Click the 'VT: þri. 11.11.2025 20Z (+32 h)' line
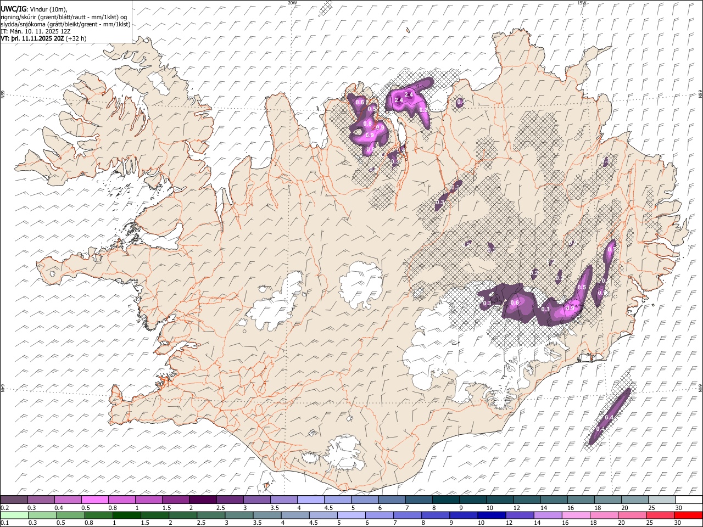 pos(43,38)
